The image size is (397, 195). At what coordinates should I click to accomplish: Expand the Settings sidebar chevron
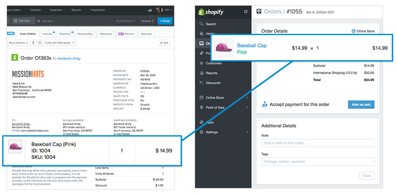point(247,132)
